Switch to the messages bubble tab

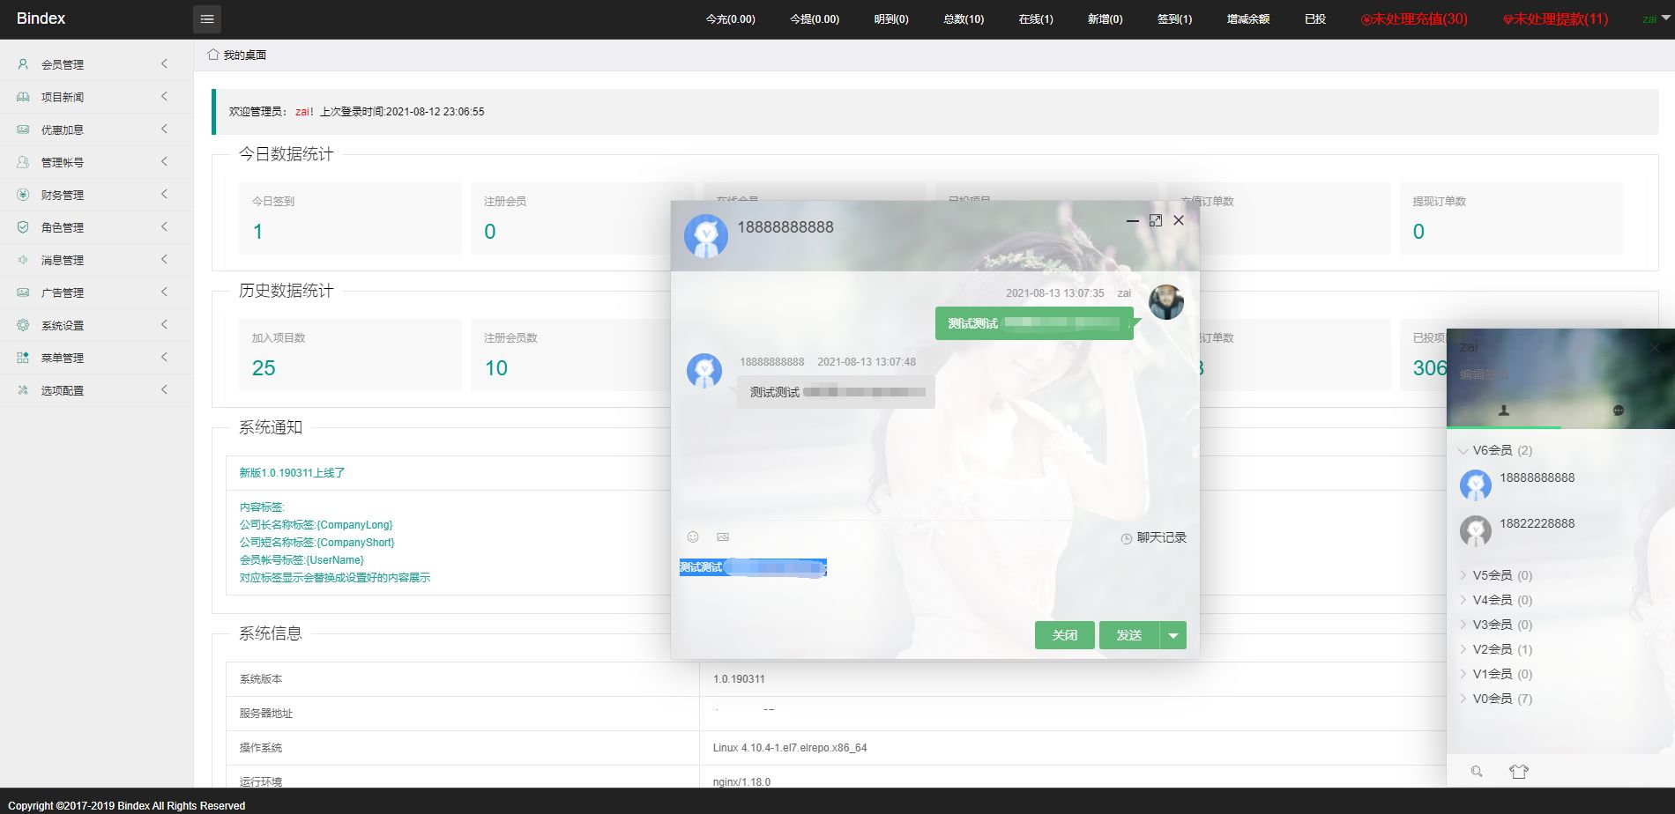(1618, 411)
